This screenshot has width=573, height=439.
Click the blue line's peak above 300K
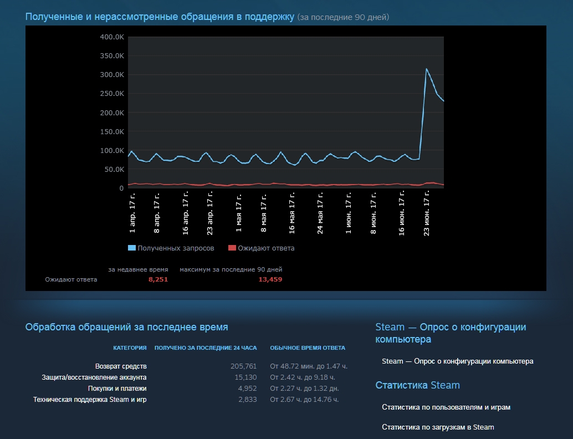426,69
